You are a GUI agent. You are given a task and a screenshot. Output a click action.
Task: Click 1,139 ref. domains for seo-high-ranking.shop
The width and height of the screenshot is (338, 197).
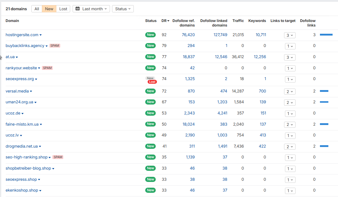pyautogui.click(x=190, y=157)
